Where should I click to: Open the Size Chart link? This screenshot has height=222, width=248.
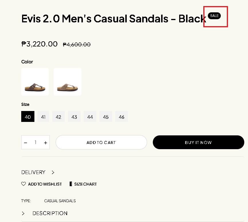click(85, 184)
